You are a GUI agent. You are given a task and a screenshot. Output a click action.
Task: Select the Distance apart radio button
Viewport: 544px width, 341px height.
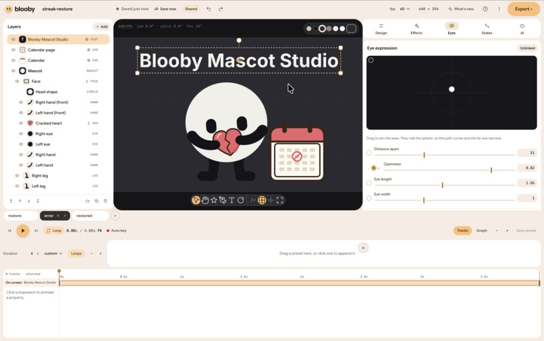click(369, 153)
